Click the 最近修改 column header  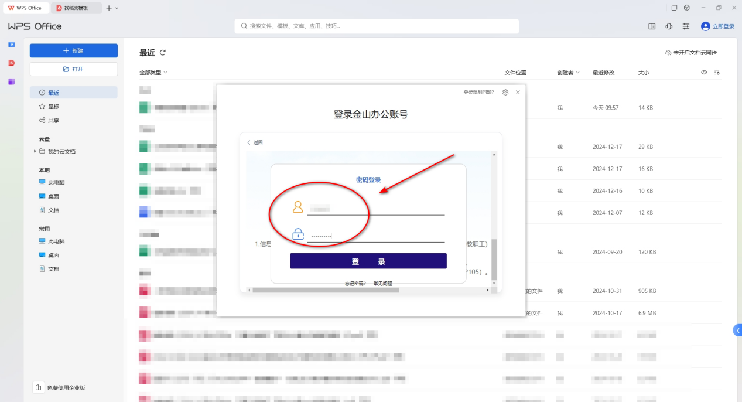[603, 73]
